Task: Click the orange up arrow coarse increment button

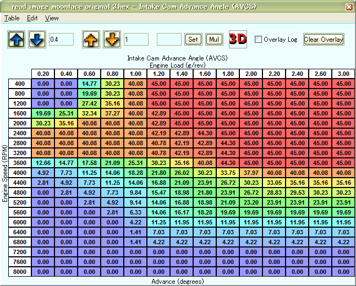Action: [x=91, y=40]
